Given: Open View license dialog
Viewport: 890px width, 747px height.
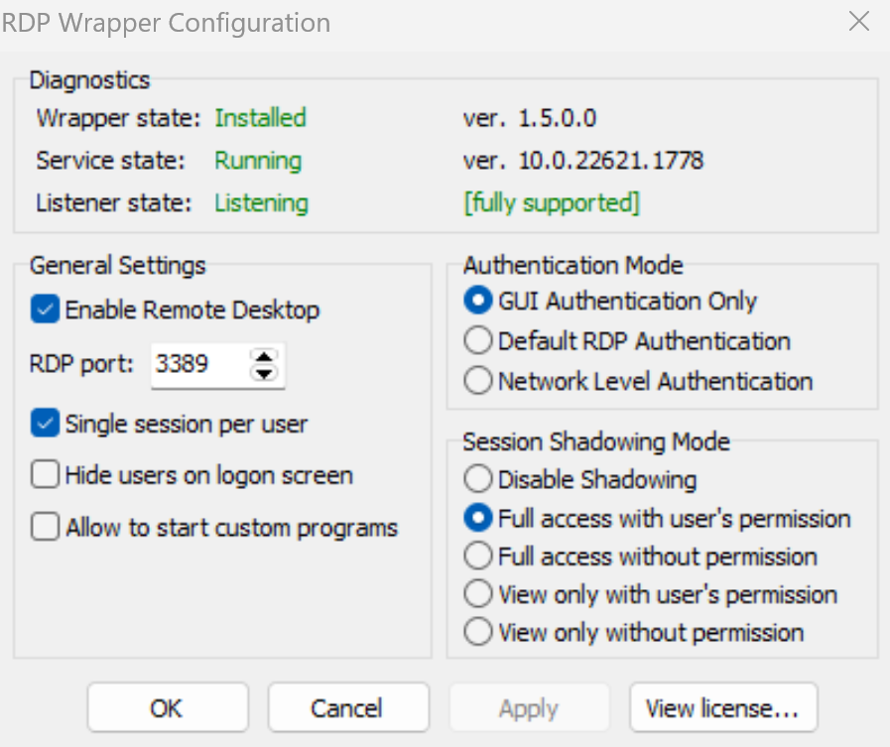Looking at the screenshot, I should [722, 707].
